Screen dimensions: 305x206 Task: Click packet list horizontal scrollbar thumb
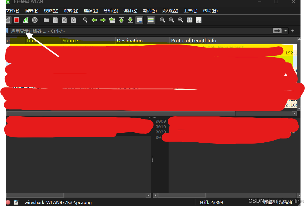(121, 113)
